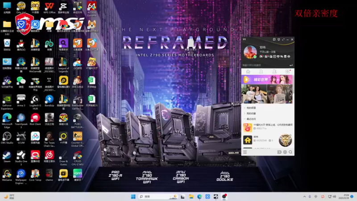Open Battlestate Games Launcher shortcut
Screen dimensions: 357x201
[78, 102]
